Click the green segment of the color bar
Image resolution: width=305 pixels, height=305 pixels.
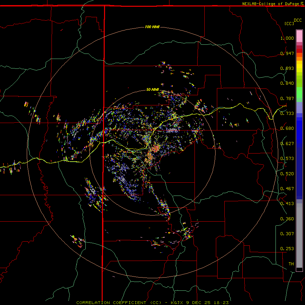(299, 93)
